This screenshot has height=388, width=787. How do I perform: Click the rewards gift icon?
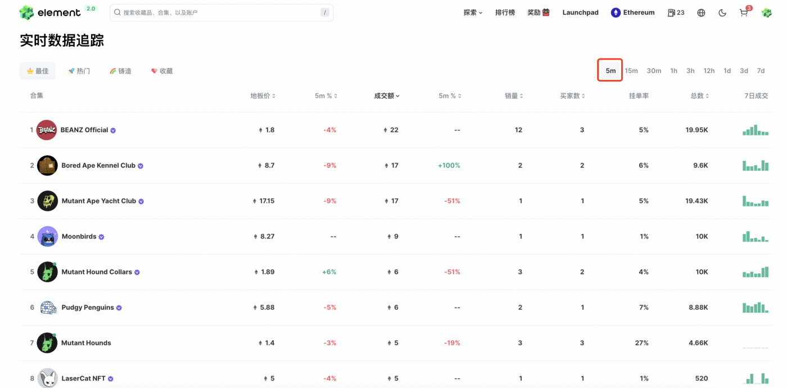(x=546, y=12)
